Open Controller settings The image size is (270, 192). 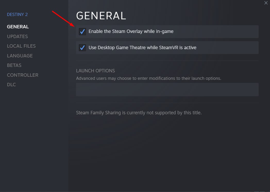(x=22, y=75)
